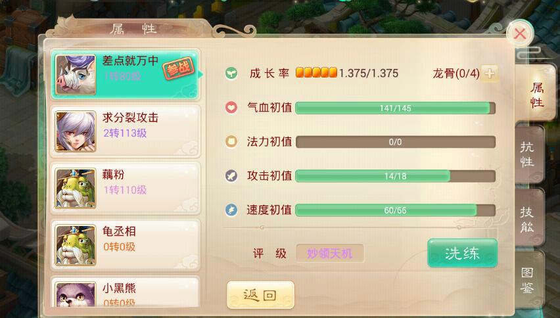
Task: Click the 气血初值 141/145 progress bar
Action: (396, 108)
